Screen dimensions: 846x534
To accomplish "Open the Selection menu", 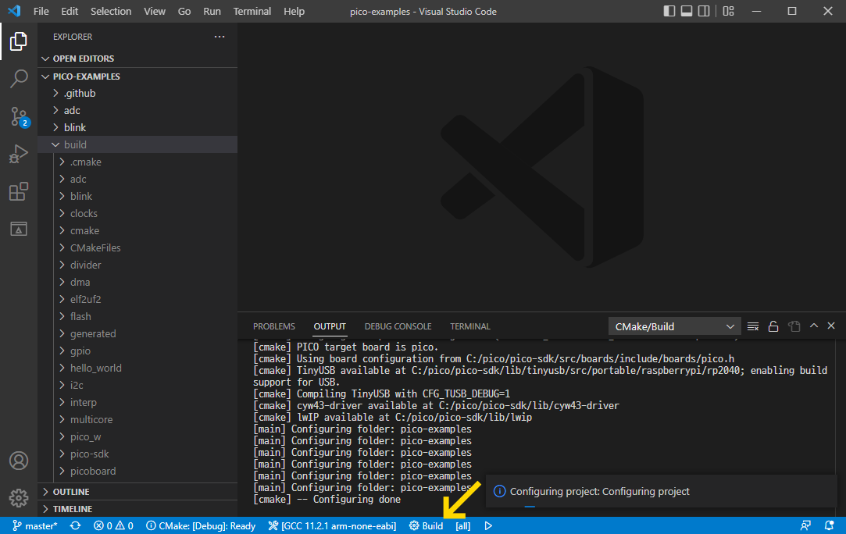I will 111,12.
